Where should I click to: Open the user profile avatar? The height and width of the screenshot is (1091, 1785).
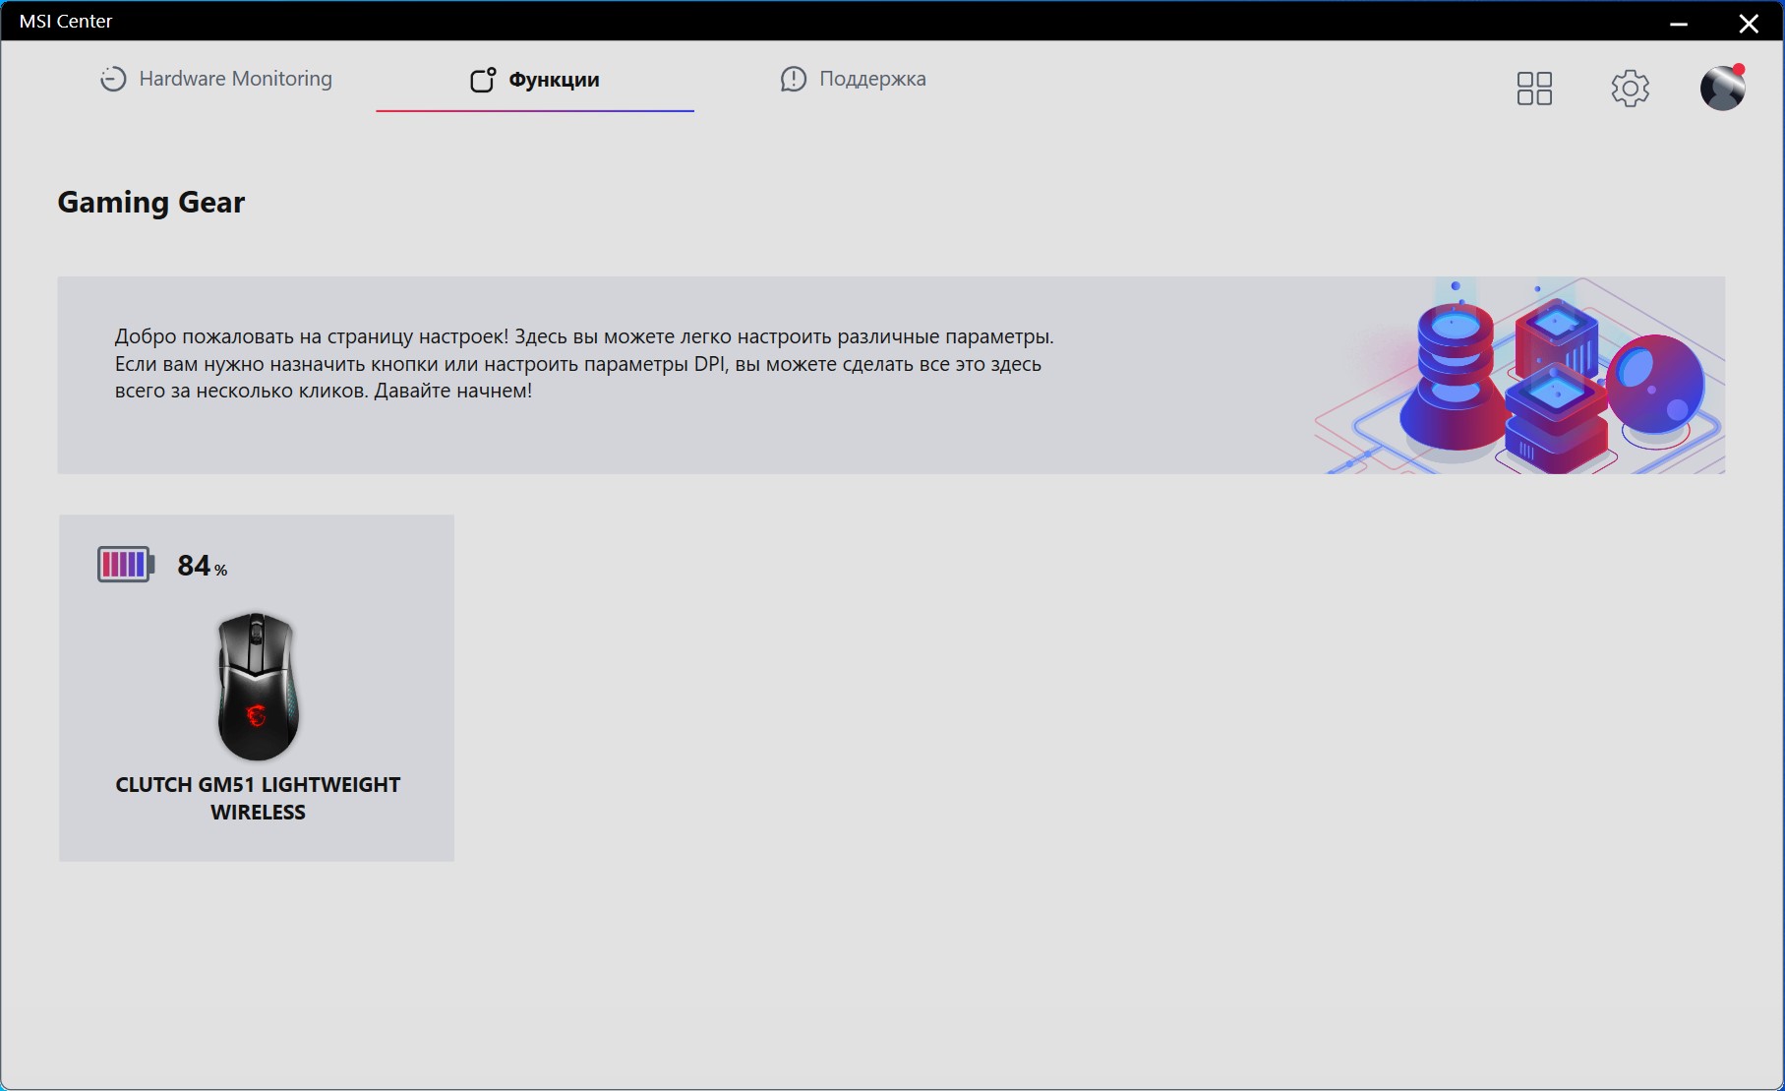pos(1723,88)
